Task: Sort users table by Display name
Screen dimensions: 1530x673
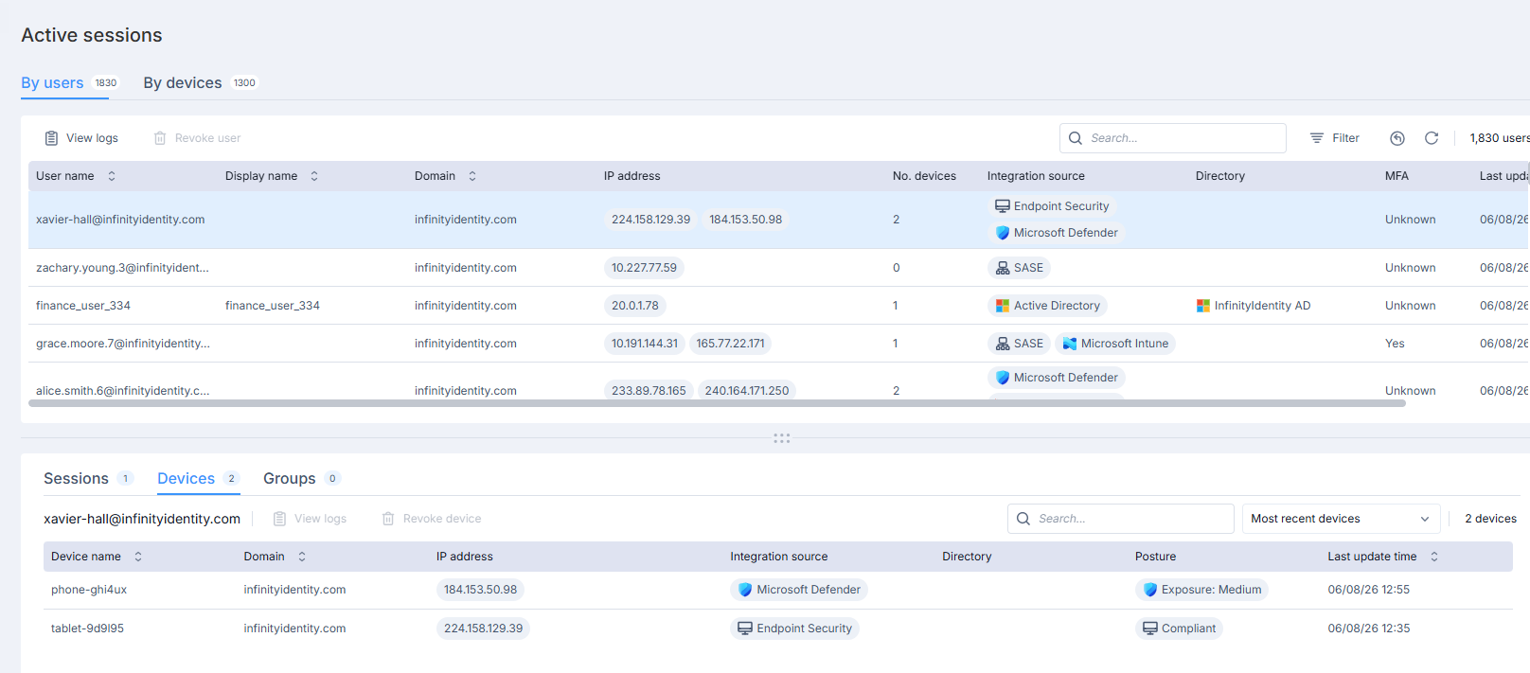Action: tap(314, 176)
